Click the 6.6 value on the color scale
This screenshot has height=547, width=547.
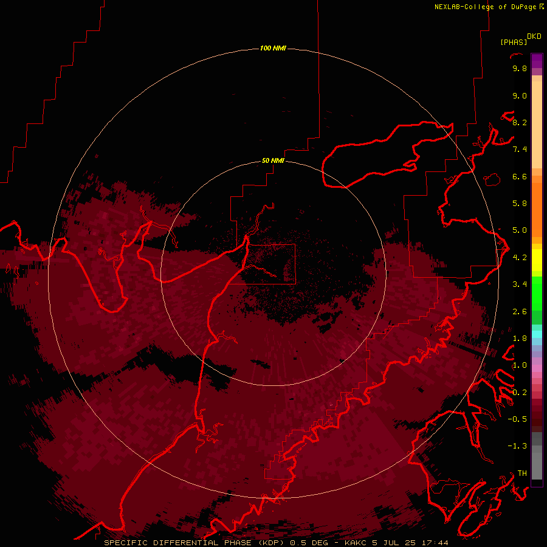click(x=520, y=176)
